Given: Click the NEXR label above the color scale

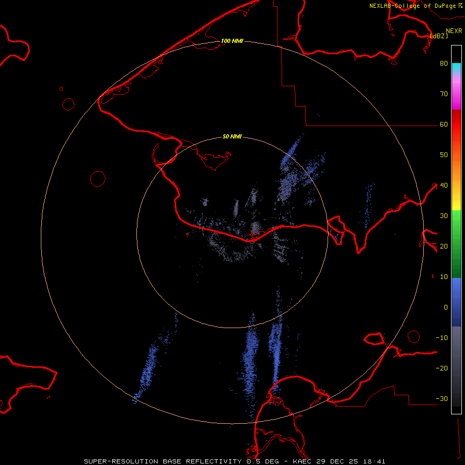Looking at the screenshot, I should click(454, 31).
